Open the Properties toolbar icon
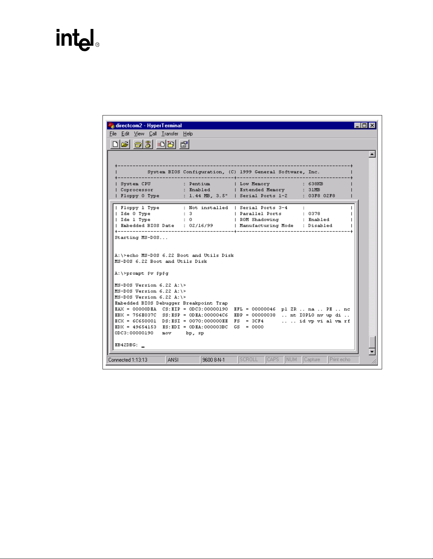 [184, 144]
